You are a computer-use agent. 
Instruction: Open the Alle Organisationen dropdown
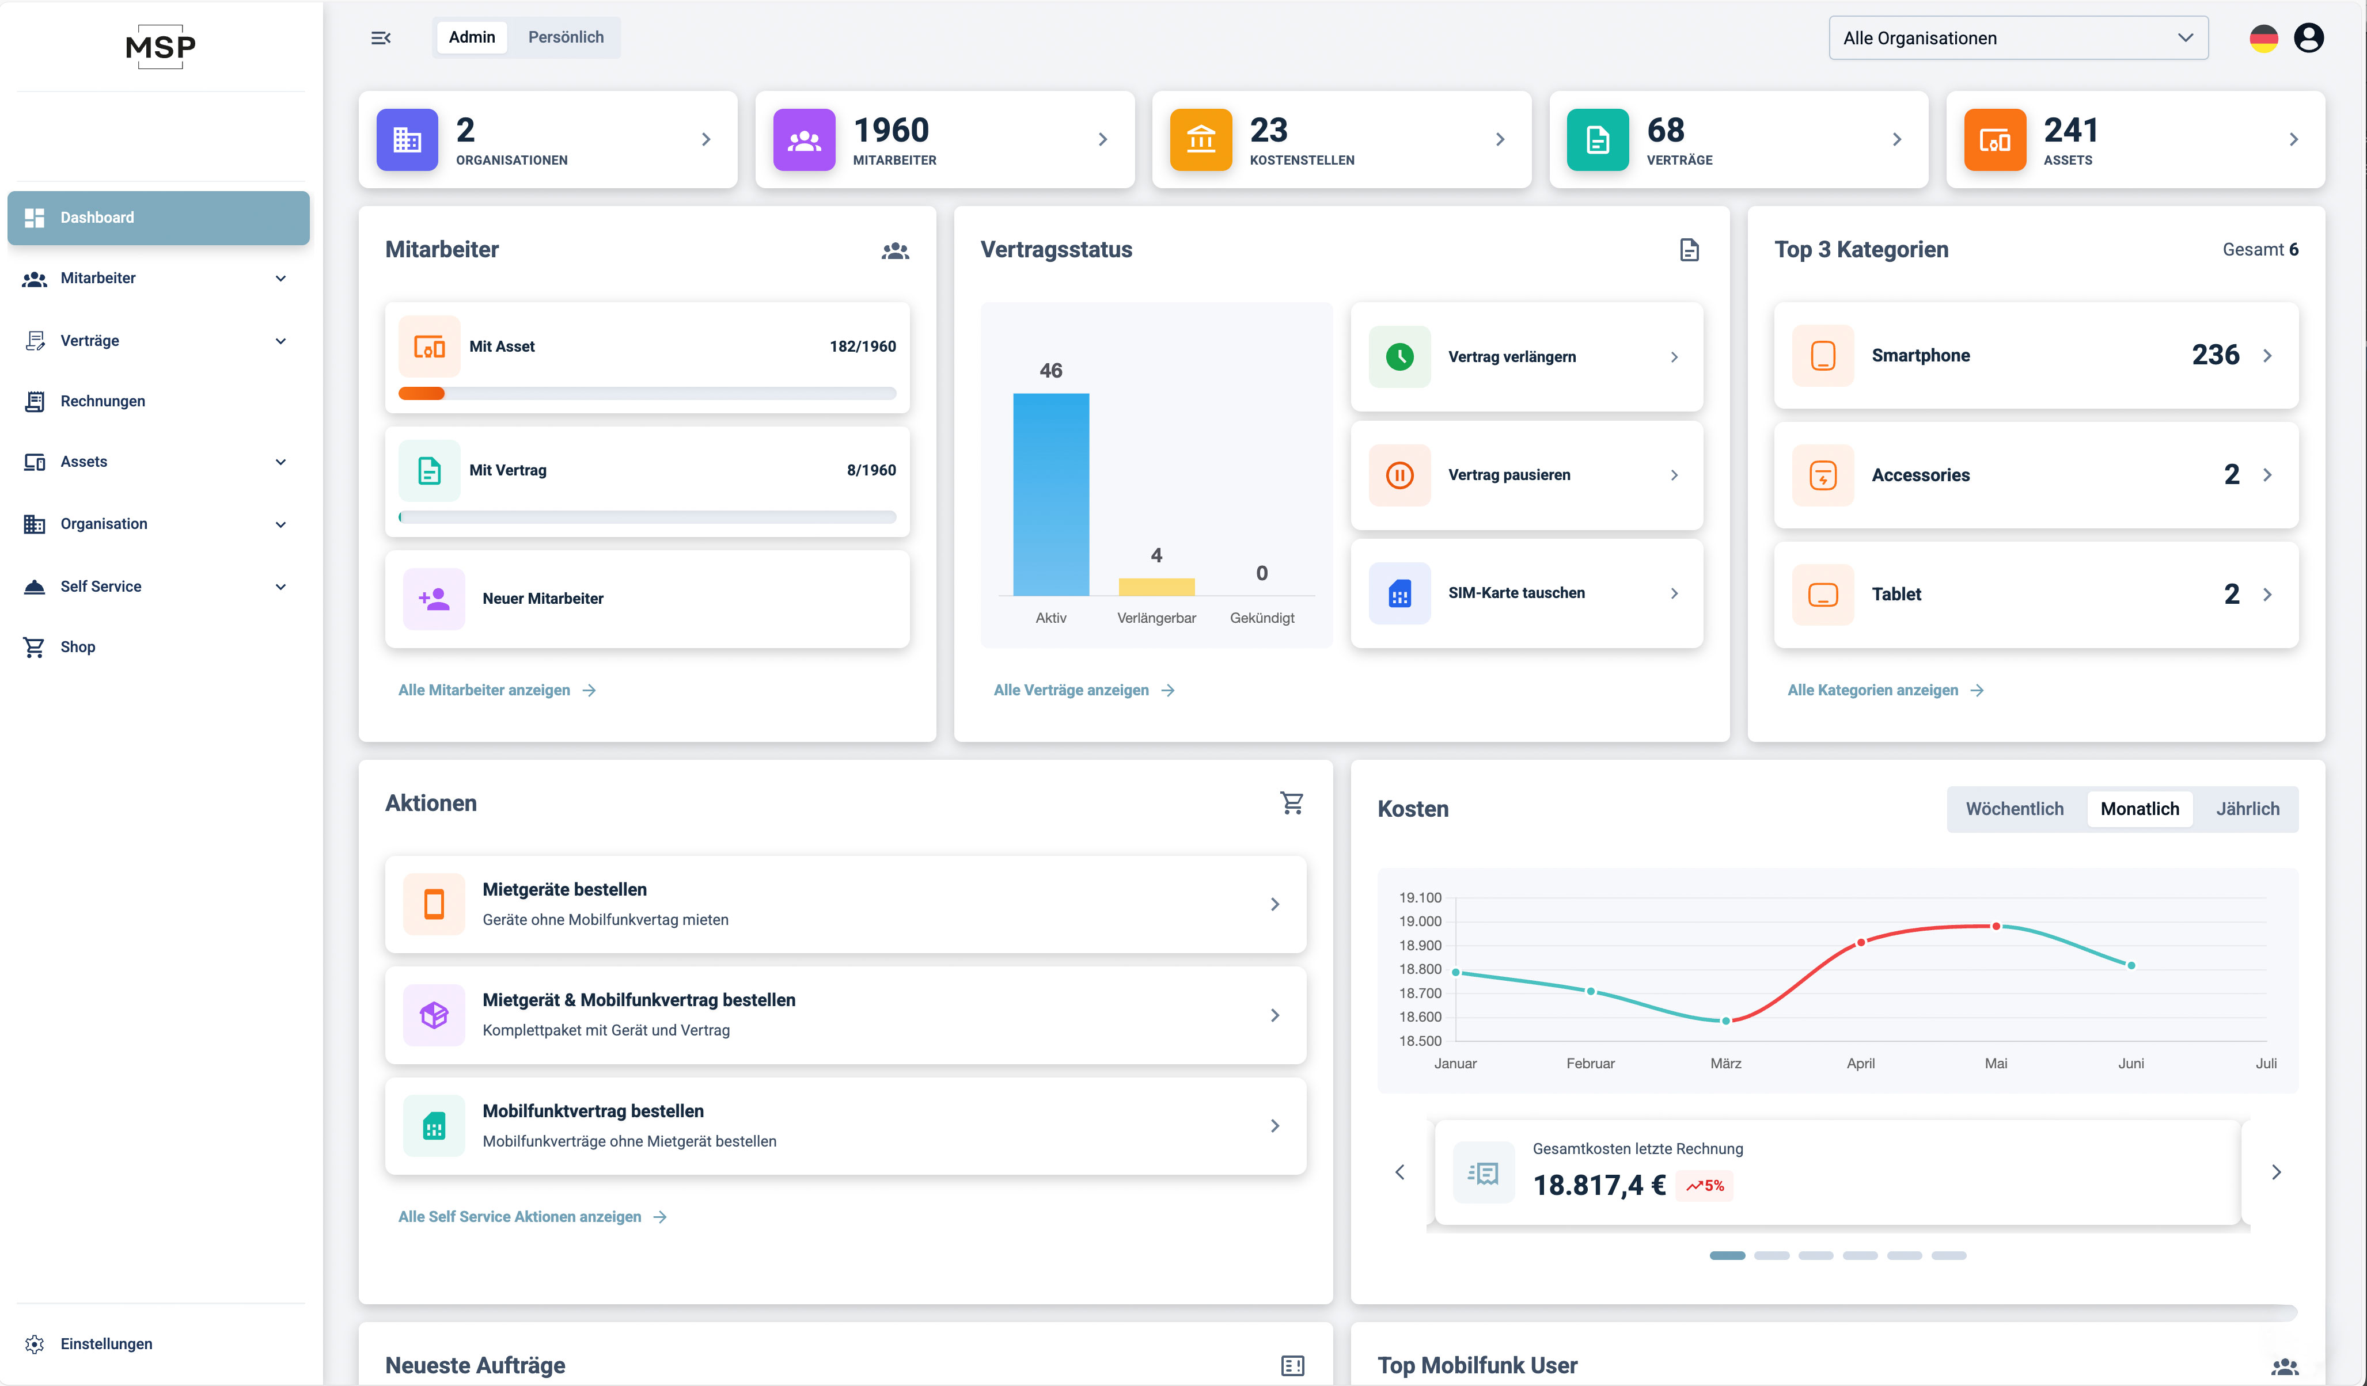(x=2017, y=39)
